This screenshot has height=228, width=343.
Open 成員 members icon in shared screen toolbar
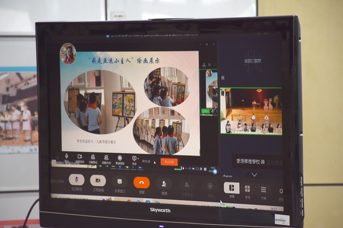[x=106, y=158]
